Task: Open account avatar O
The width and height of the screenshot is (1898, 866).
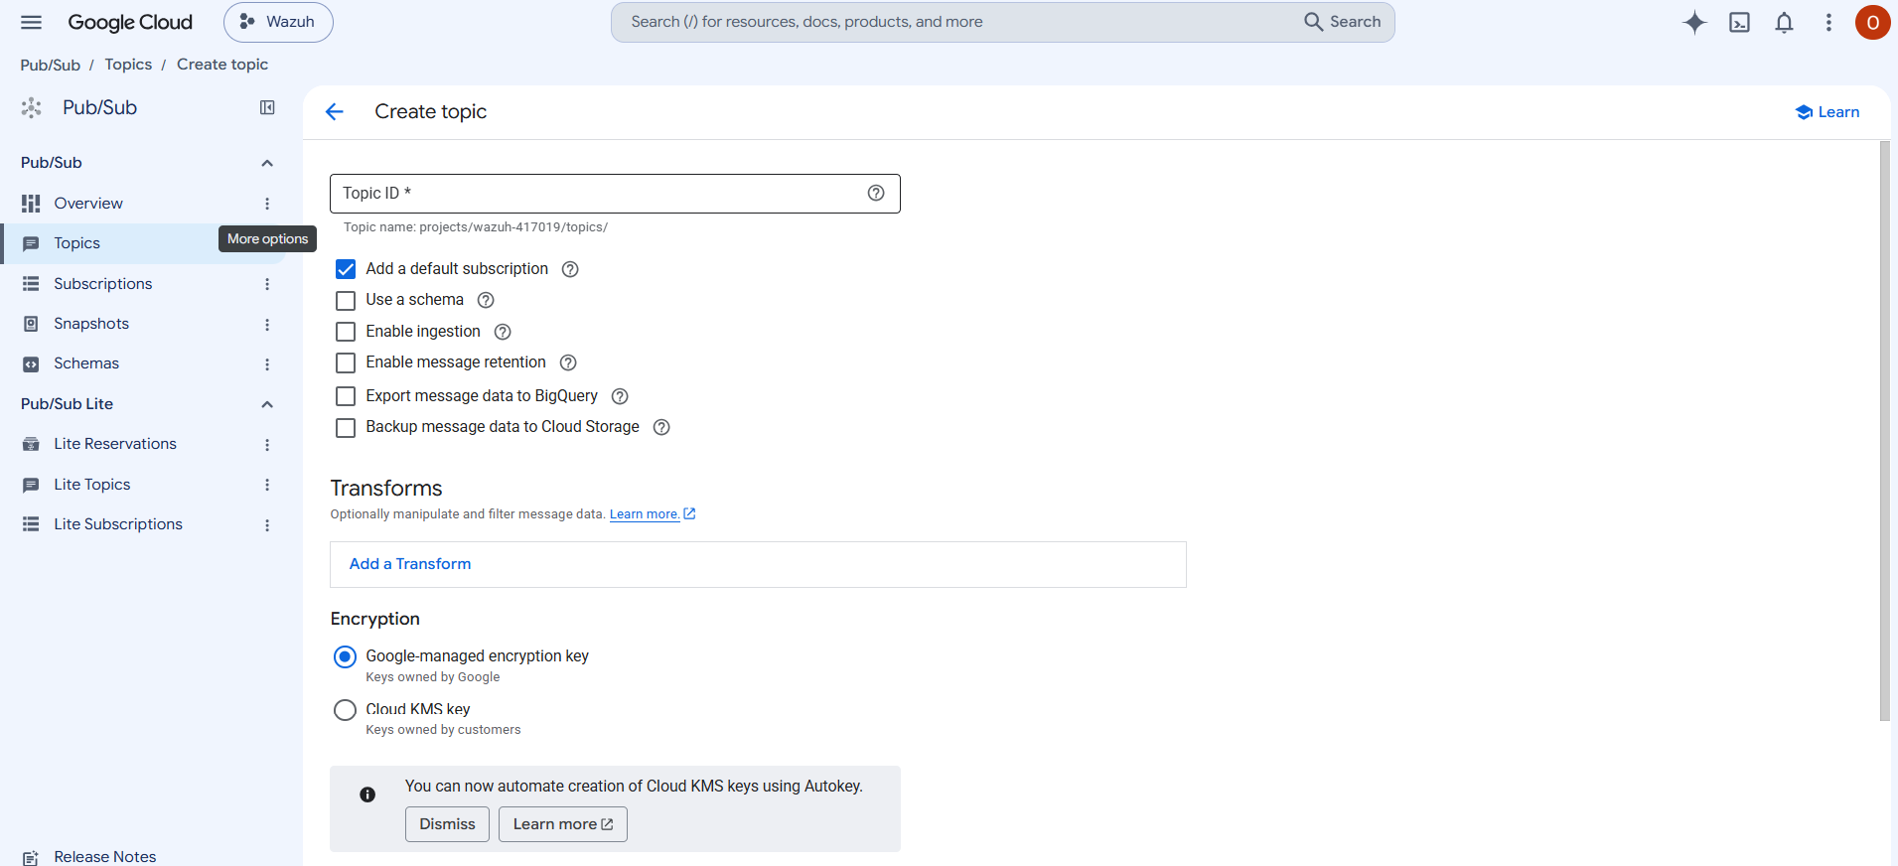Action: tap(1873, 22)
